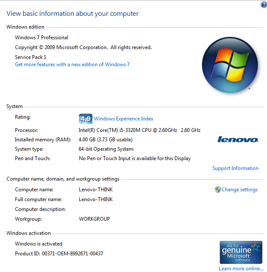Image resolution: width=267 pixels, height=272 pixels.
Task: Click the Processor label
Action: [26, 130]
